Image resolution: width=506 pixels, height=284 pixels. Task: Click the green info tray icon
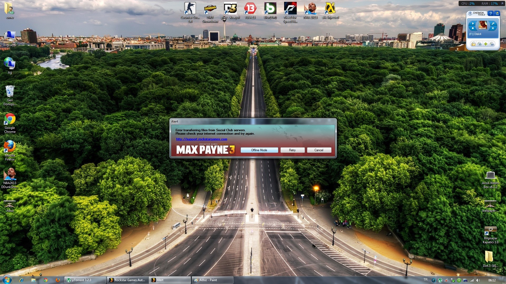point(459,280)
